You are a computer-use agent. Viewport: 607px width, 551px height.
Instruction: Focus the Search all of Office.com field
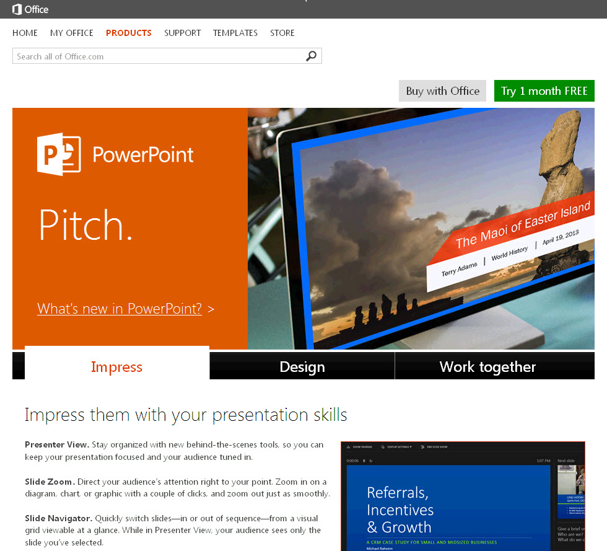(158, 56)
